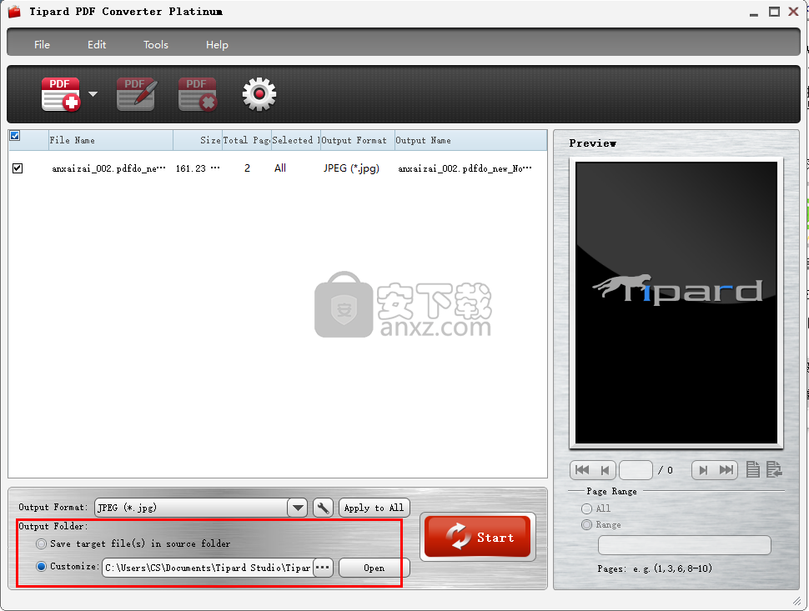809x611 pixels.
Task: Click the preview page number field
Action: coord(636,470)
